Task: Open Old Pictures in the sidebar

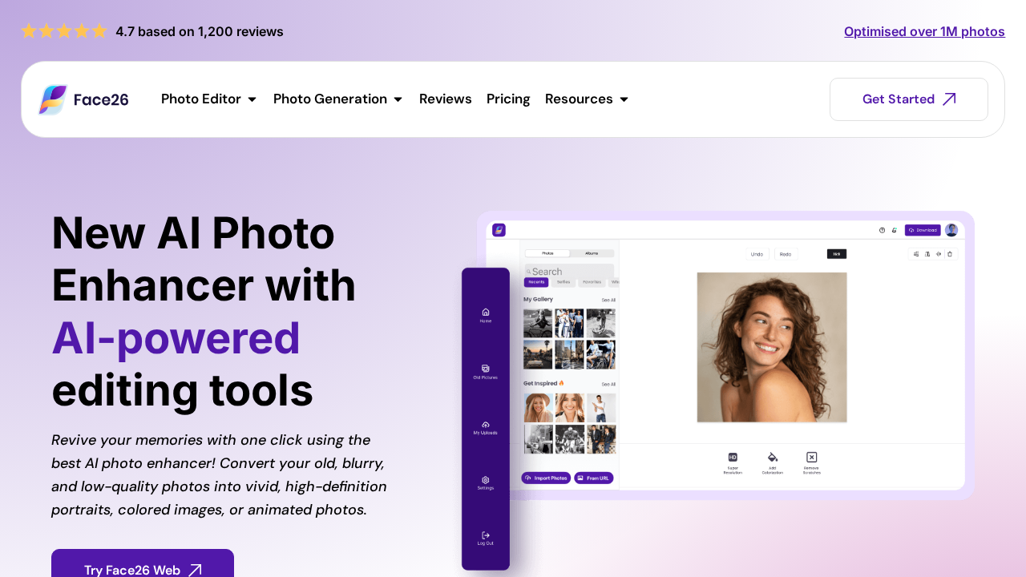Action: click(x=485, y=373)
